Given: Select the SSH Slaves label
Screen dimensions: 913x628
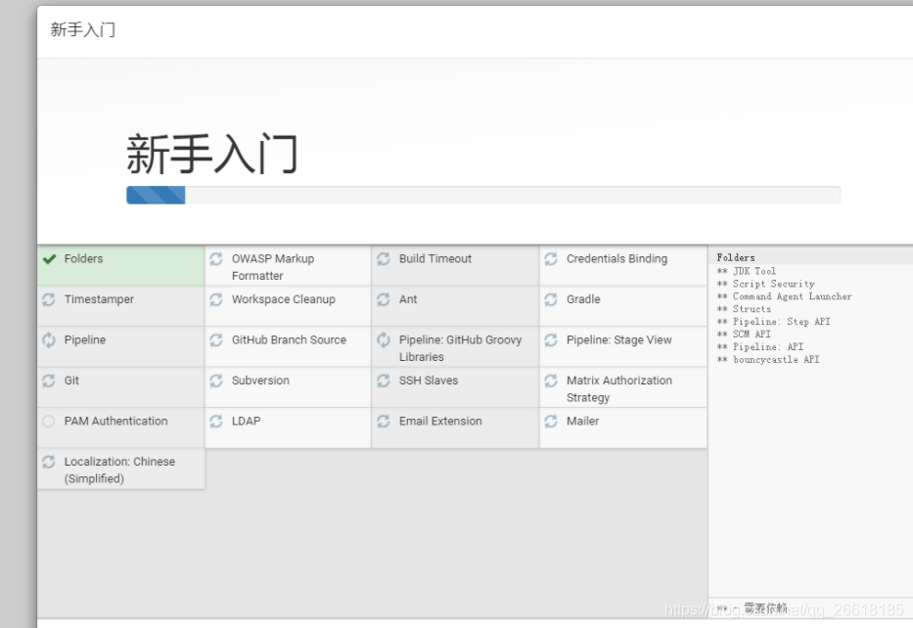Looking at the screenshot, I should pos(429,381).
